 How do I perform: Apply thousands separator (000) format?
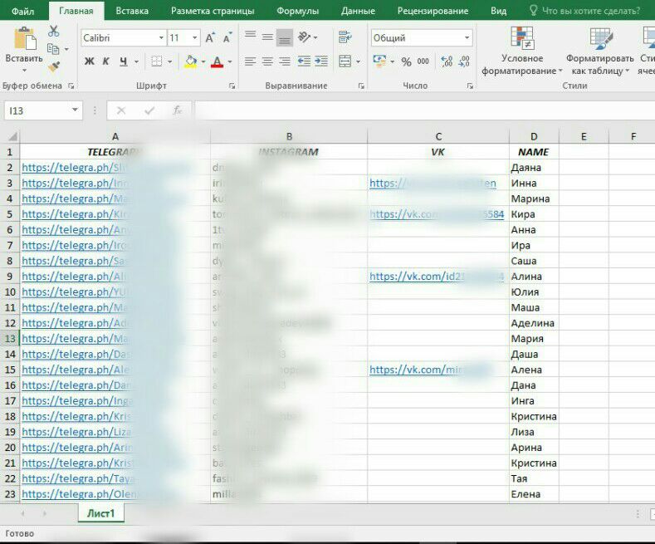pyautogui.click(x=423, y=61)
